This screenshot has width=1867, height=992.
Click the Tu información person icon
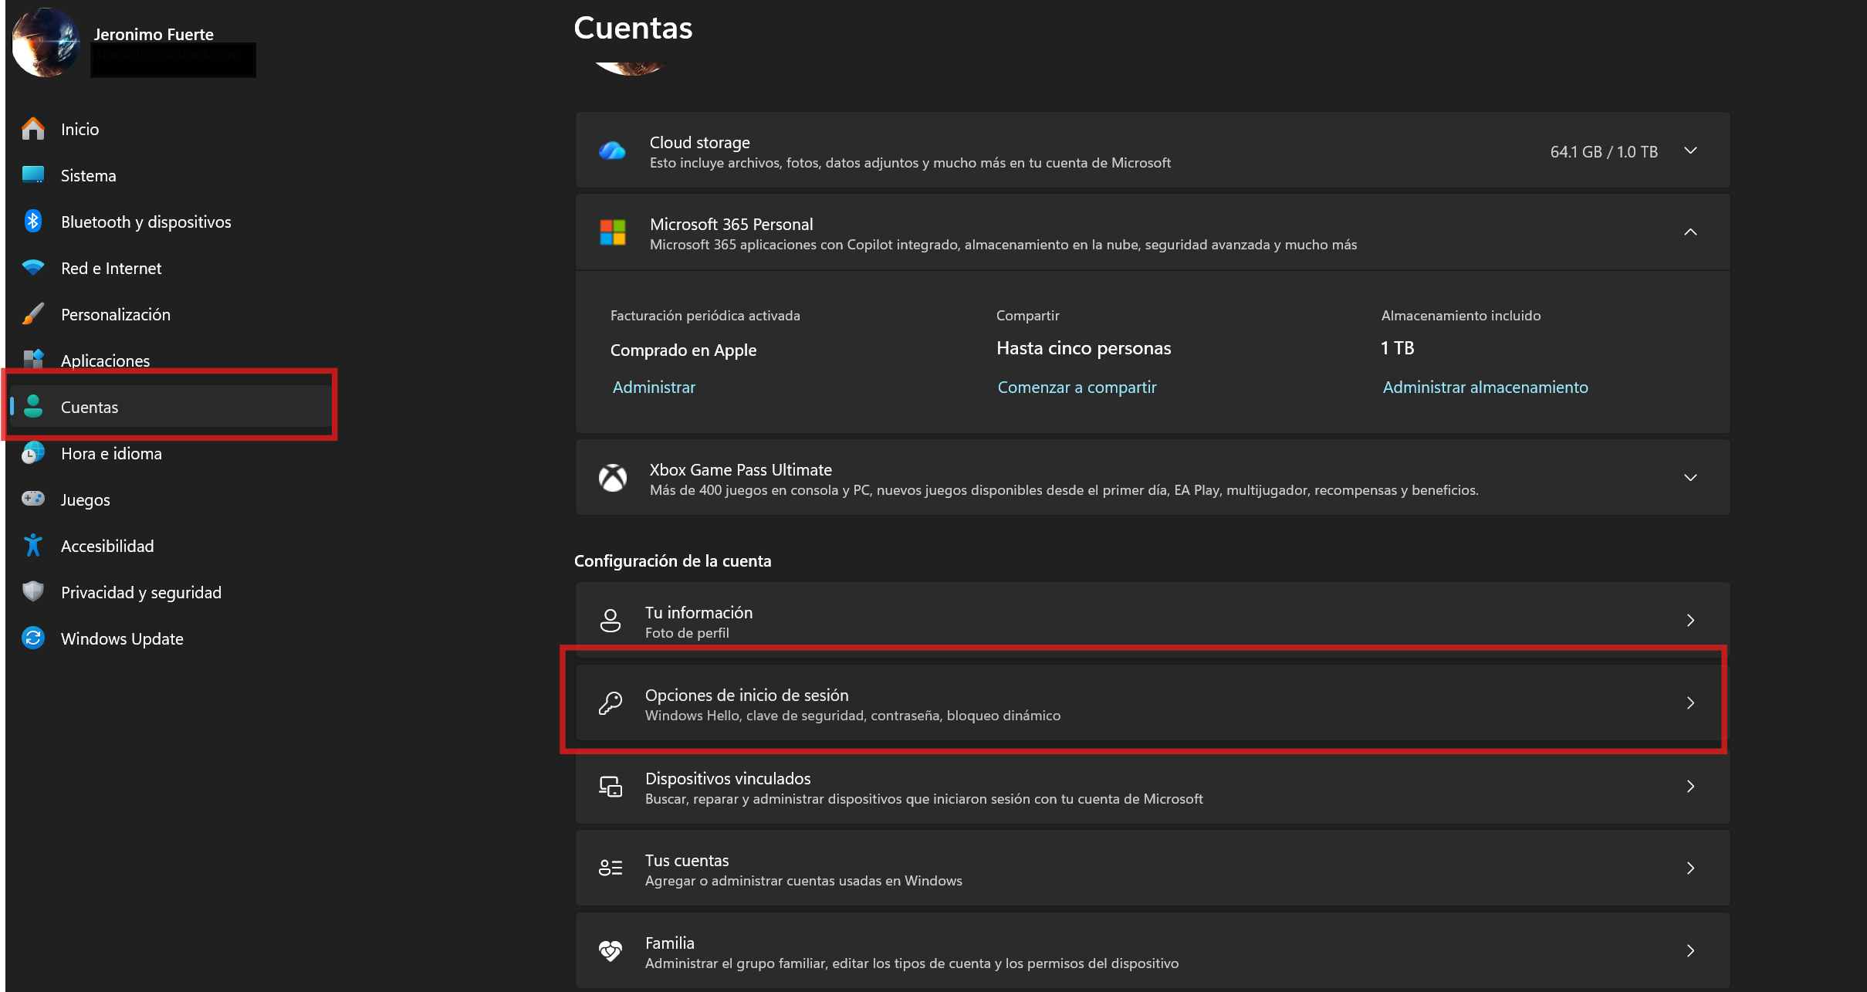coord(610,621)
